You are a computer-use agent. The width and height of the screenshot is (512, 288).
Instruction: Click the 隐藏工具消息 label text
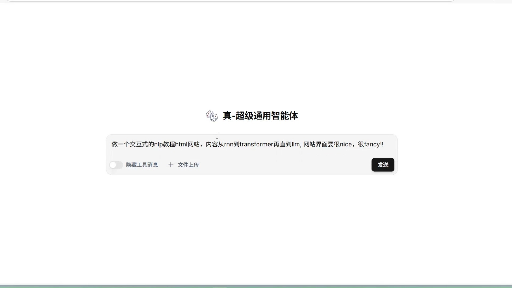coord(142,165)
